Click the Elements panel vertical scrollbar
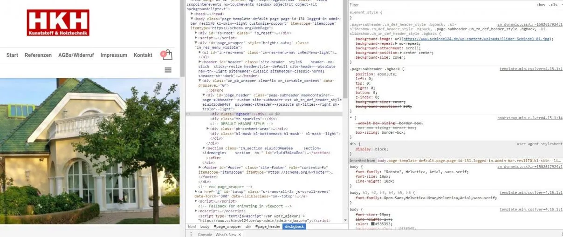 345,112
